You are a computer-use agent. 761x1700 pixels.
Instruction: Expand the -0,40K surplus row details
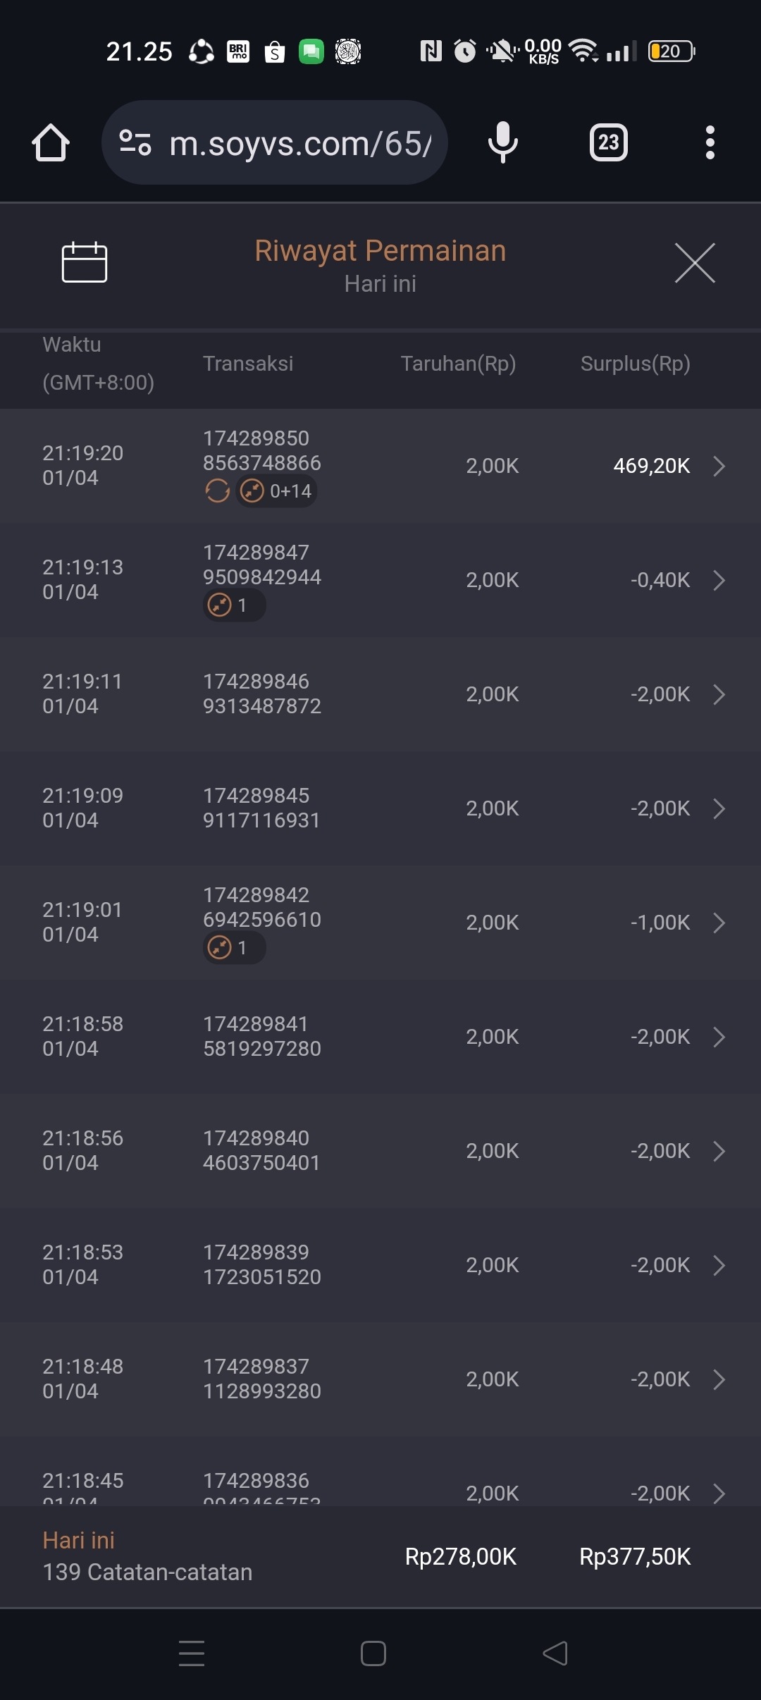tap(719, 580)
